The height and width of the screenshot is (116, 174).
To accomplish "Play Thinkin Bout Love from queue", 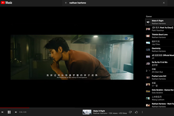I will tap(160, 36).
